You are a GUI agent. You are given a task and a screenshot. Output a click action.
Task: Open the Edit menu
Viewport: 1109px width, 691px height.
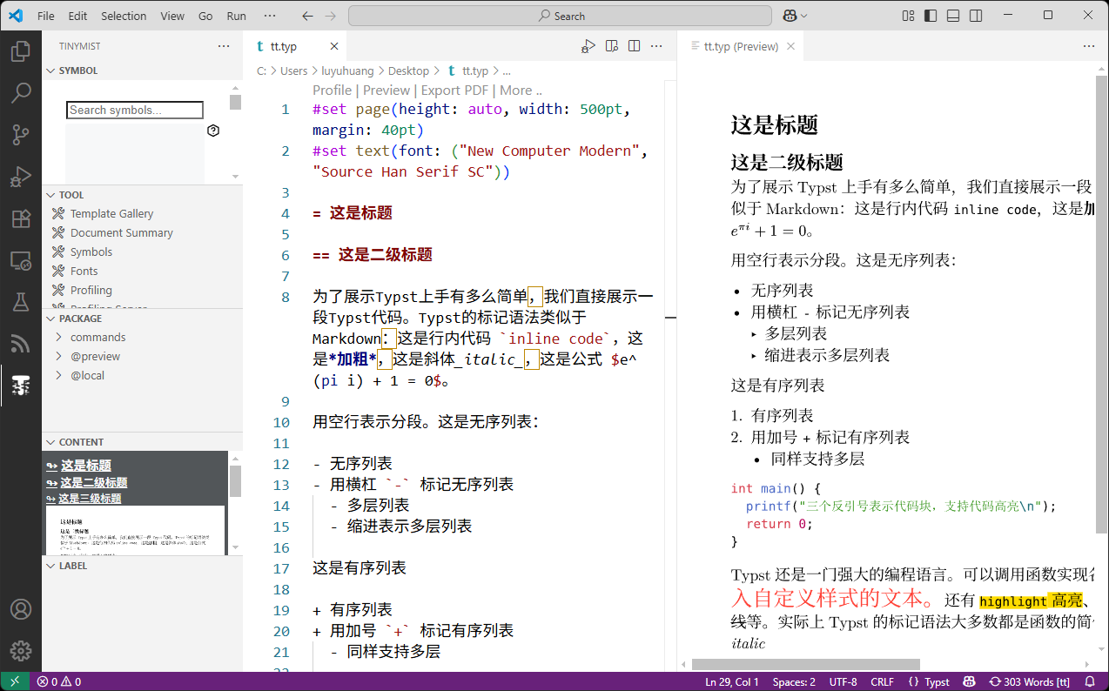pos(77,16)
